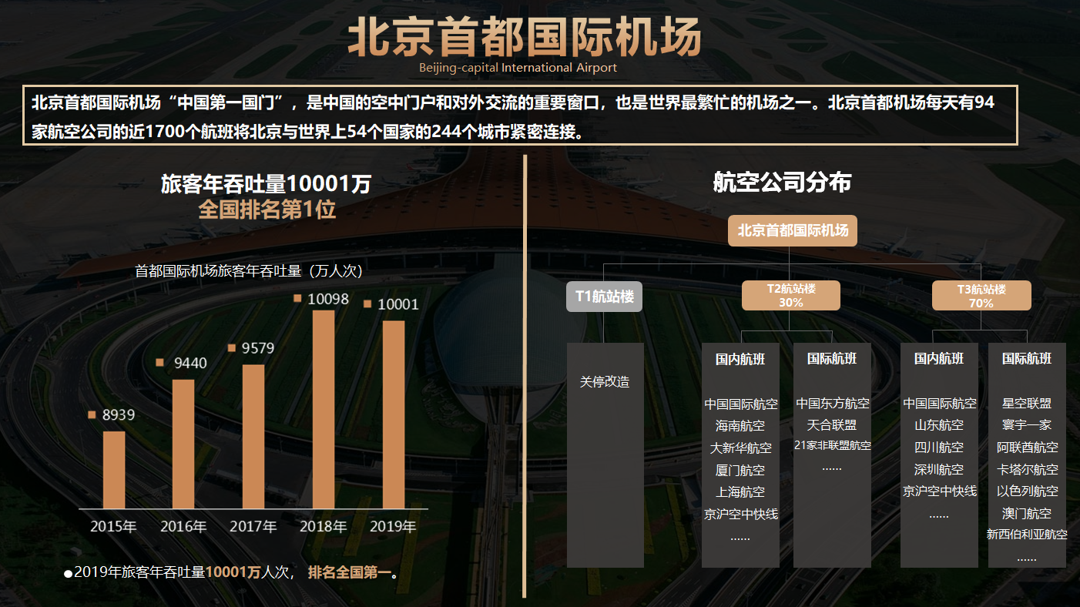Select the 2017年 bar in the chart
1080x607 pixels.
tap(253, 437)
